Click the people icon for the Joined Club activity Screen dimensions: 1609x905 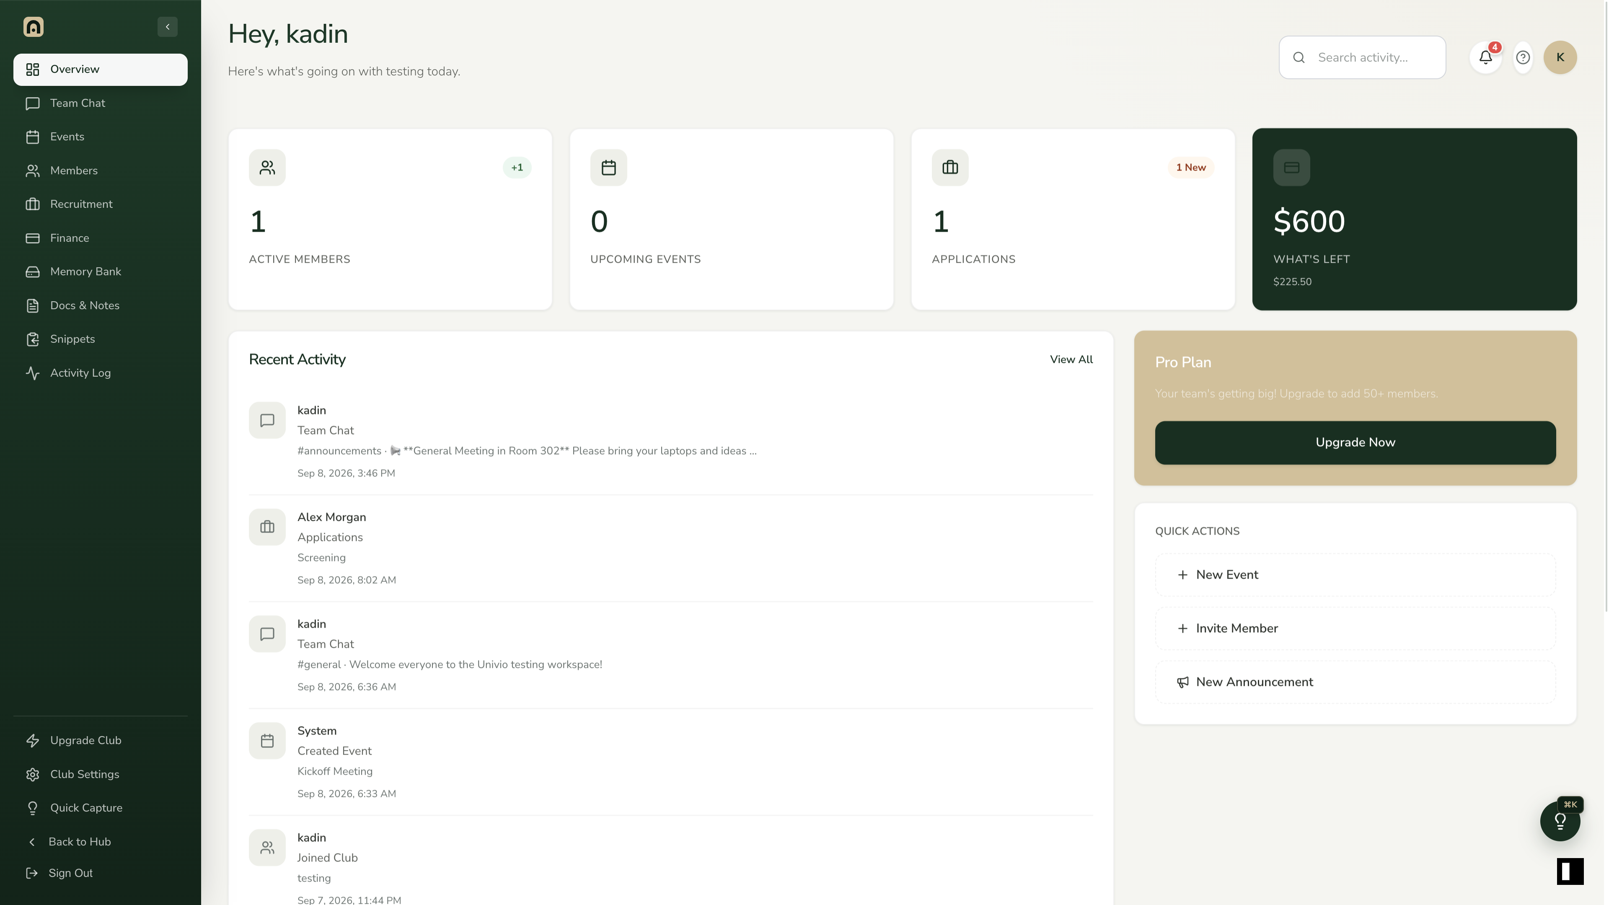[x=267, y=848]
